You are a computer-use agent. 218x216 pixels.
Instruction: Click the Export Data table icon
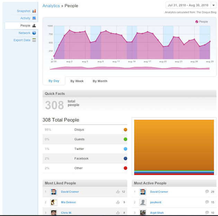[34, 40]
